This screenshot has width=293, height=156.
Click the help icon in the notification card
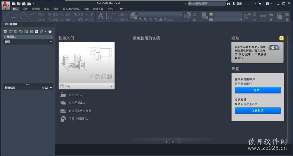pyautogui.click(x=274, y=48)
